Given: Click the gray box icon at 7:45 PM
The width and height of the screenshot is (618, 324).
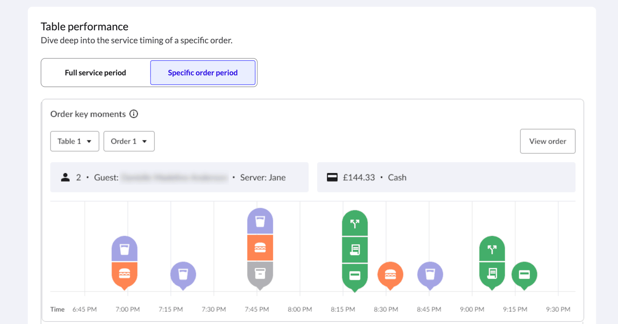Looking at the screenshot, I should [260, 274].
